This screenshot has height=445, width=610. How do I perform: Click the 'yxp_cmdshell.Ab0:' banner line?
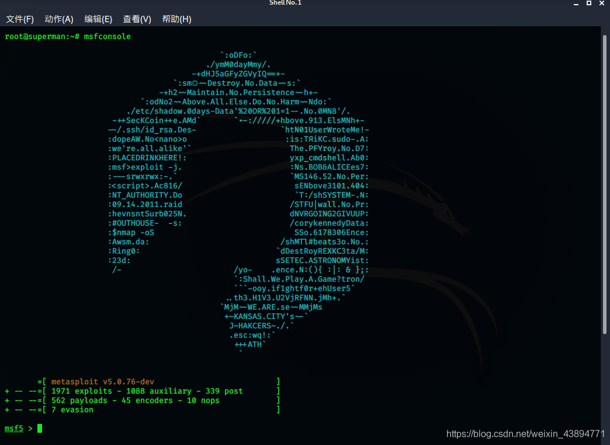329,157
